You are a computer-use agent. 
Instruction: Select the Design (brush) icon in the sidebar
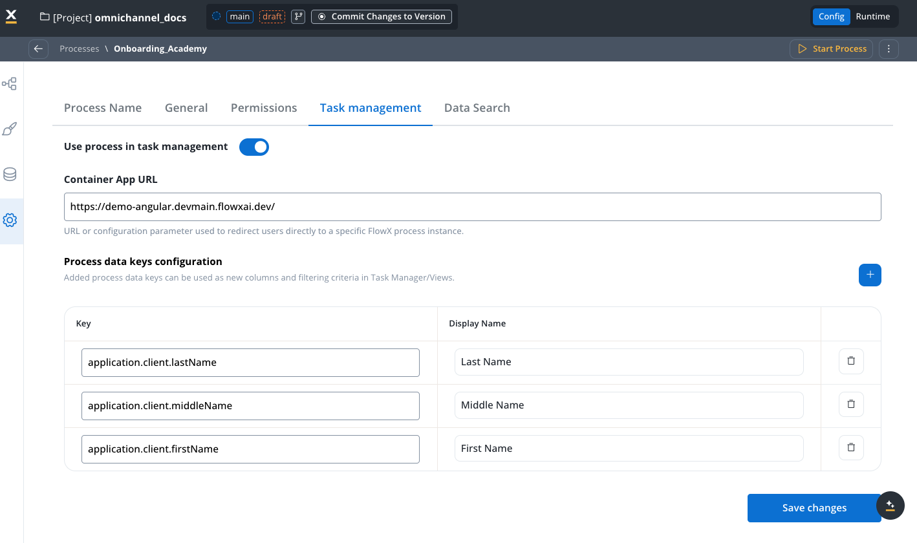[x=10, y=129]
